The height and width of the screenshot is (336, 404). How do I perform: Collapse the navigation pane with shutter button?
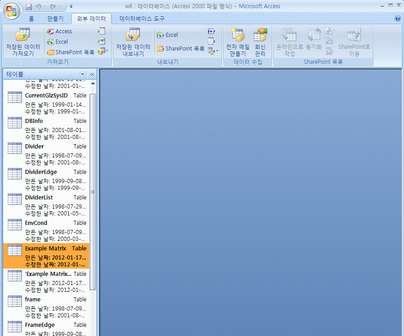[x=91, y=74]
